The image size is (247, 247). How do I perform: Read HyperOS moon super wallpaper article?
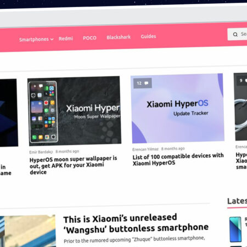click(x=73, y=165)
